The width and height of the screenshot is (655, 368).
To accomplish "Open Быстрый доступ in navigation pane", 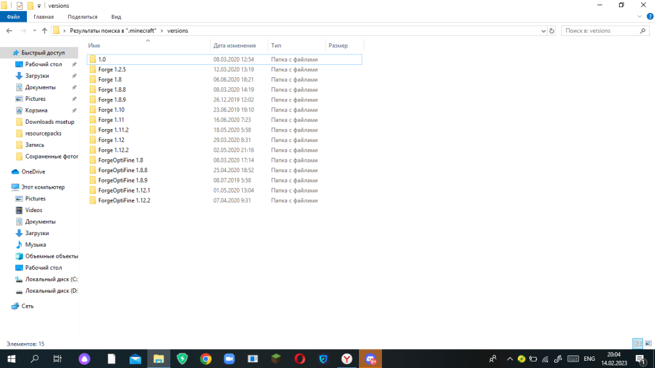I will coord(39,52).
